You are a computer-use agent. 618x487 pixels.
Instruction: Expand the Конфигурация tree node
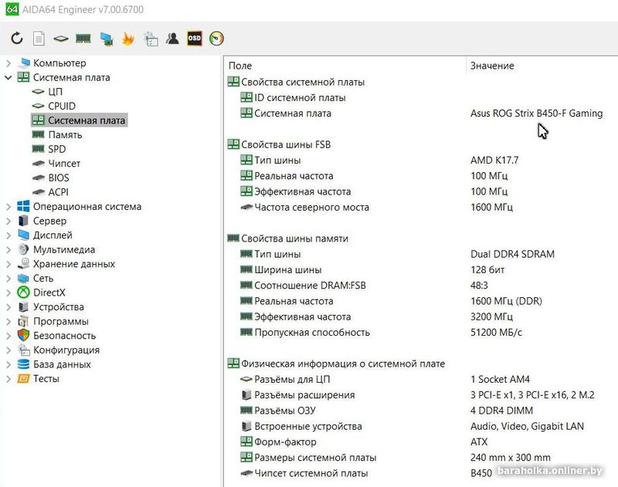(8, 350)
